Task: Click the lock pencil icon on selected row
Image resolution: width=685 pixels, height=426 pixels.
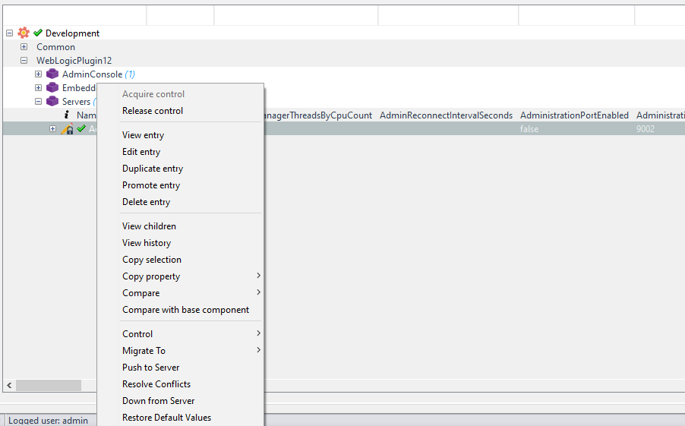Action: tap(67, 129)
